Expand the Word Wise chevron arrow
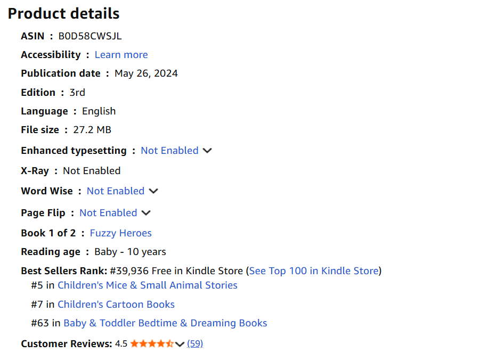 (x=153, y=191)
